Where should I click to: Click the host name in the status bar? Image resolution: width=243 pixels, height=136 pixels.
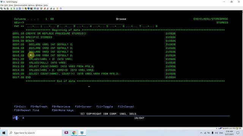click(x=229, y=128)
